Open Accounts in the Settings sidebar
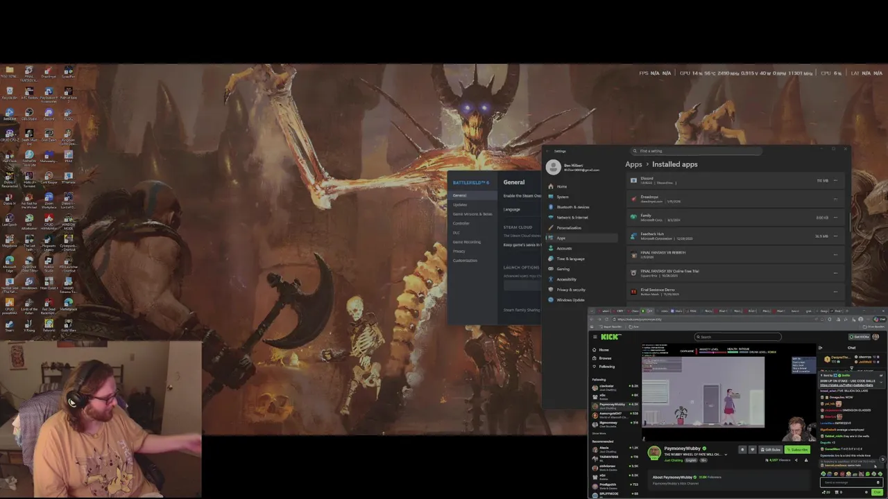This screenshot has height=499, width=888. pyautogui.click(x=581, y=248)
